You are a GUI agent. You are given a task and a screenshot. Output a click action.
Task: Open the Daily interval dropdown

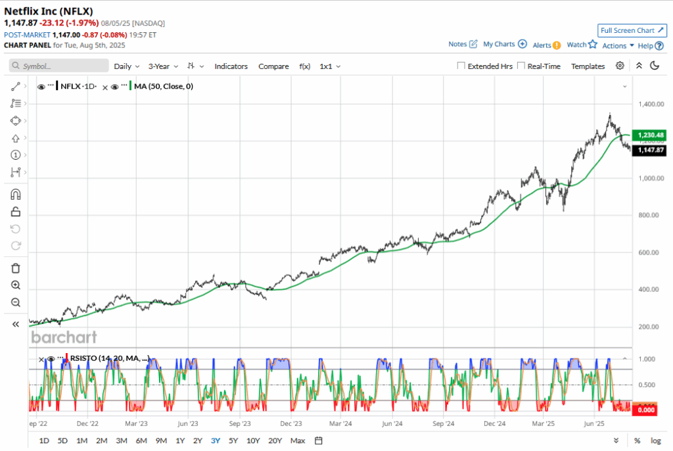tap(126, 66)
